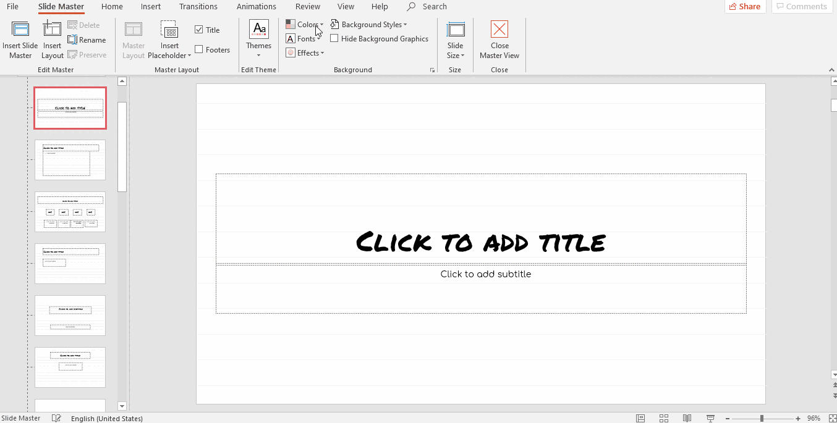Select the second layout thumbnail
Image resolution: width=837 pixels, height=423 pixels.
click(x=70, y=160)
